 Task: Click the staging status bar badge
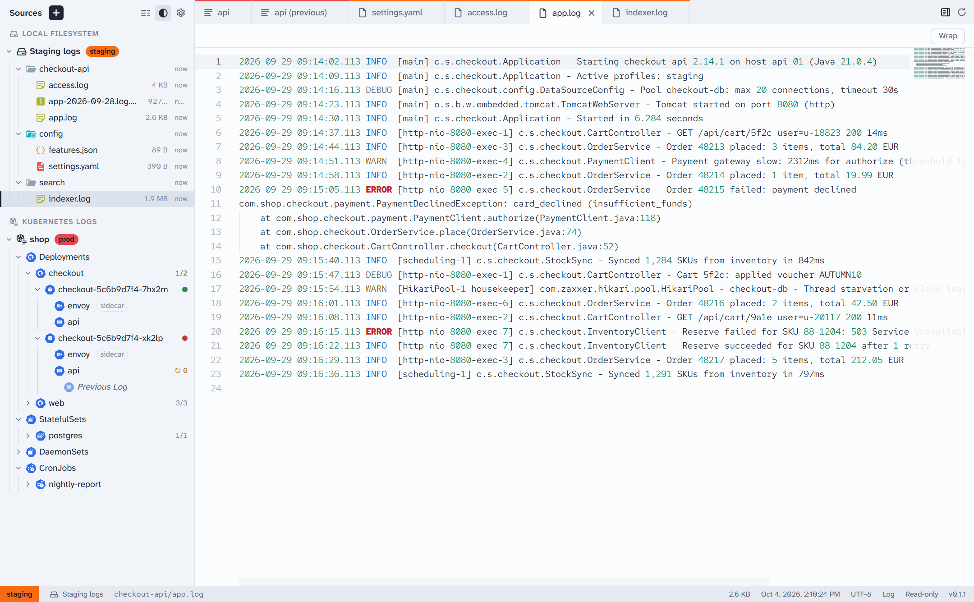coord(19,594)
